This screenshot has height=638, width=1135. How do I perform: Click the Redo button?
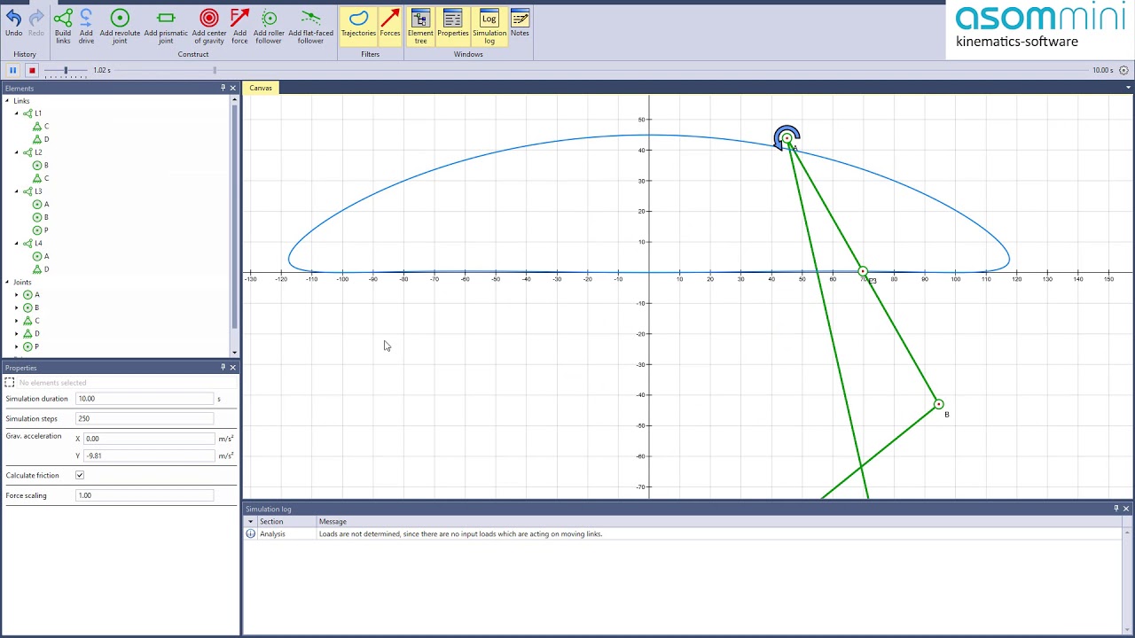[x=36, y=24]
